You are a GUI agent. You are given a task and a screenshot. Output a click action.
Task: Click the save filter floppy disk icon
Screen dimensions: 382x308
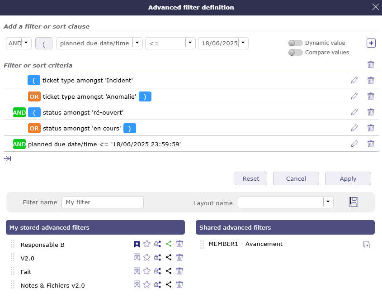353,202
